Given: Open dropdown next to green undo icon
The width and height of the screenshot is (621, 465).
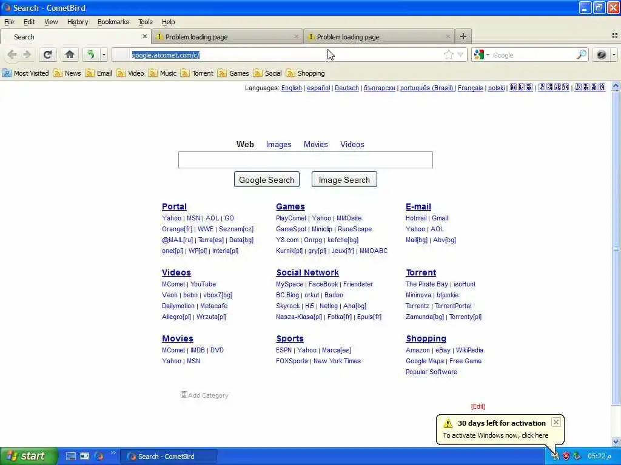Looking at the screenshot, I should 104,54.
